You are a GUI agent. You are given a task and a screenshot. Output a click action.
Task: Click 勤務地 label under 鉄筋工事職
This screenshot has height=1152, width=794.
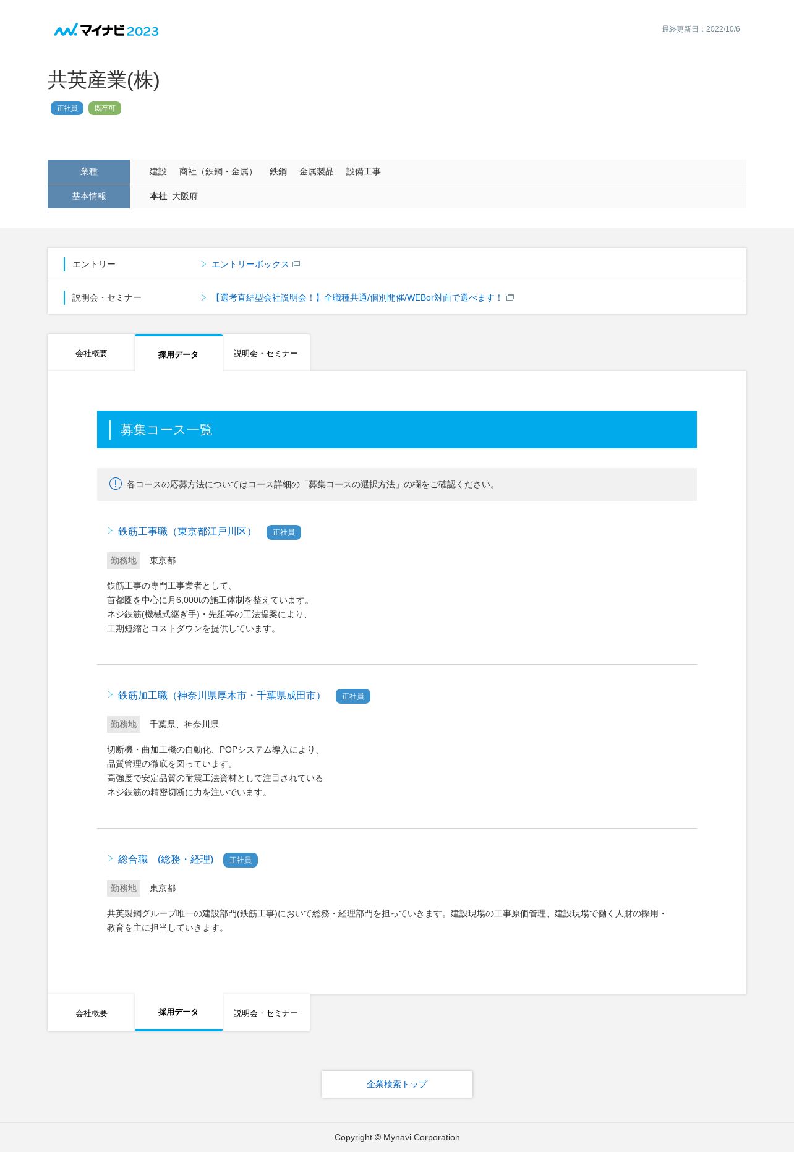[124, 560]
